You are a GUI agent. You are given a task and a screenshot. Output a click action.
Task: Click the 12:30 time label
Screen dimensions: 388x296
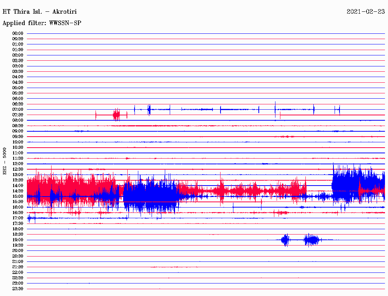pyautogui.click(x=18, y=169)
